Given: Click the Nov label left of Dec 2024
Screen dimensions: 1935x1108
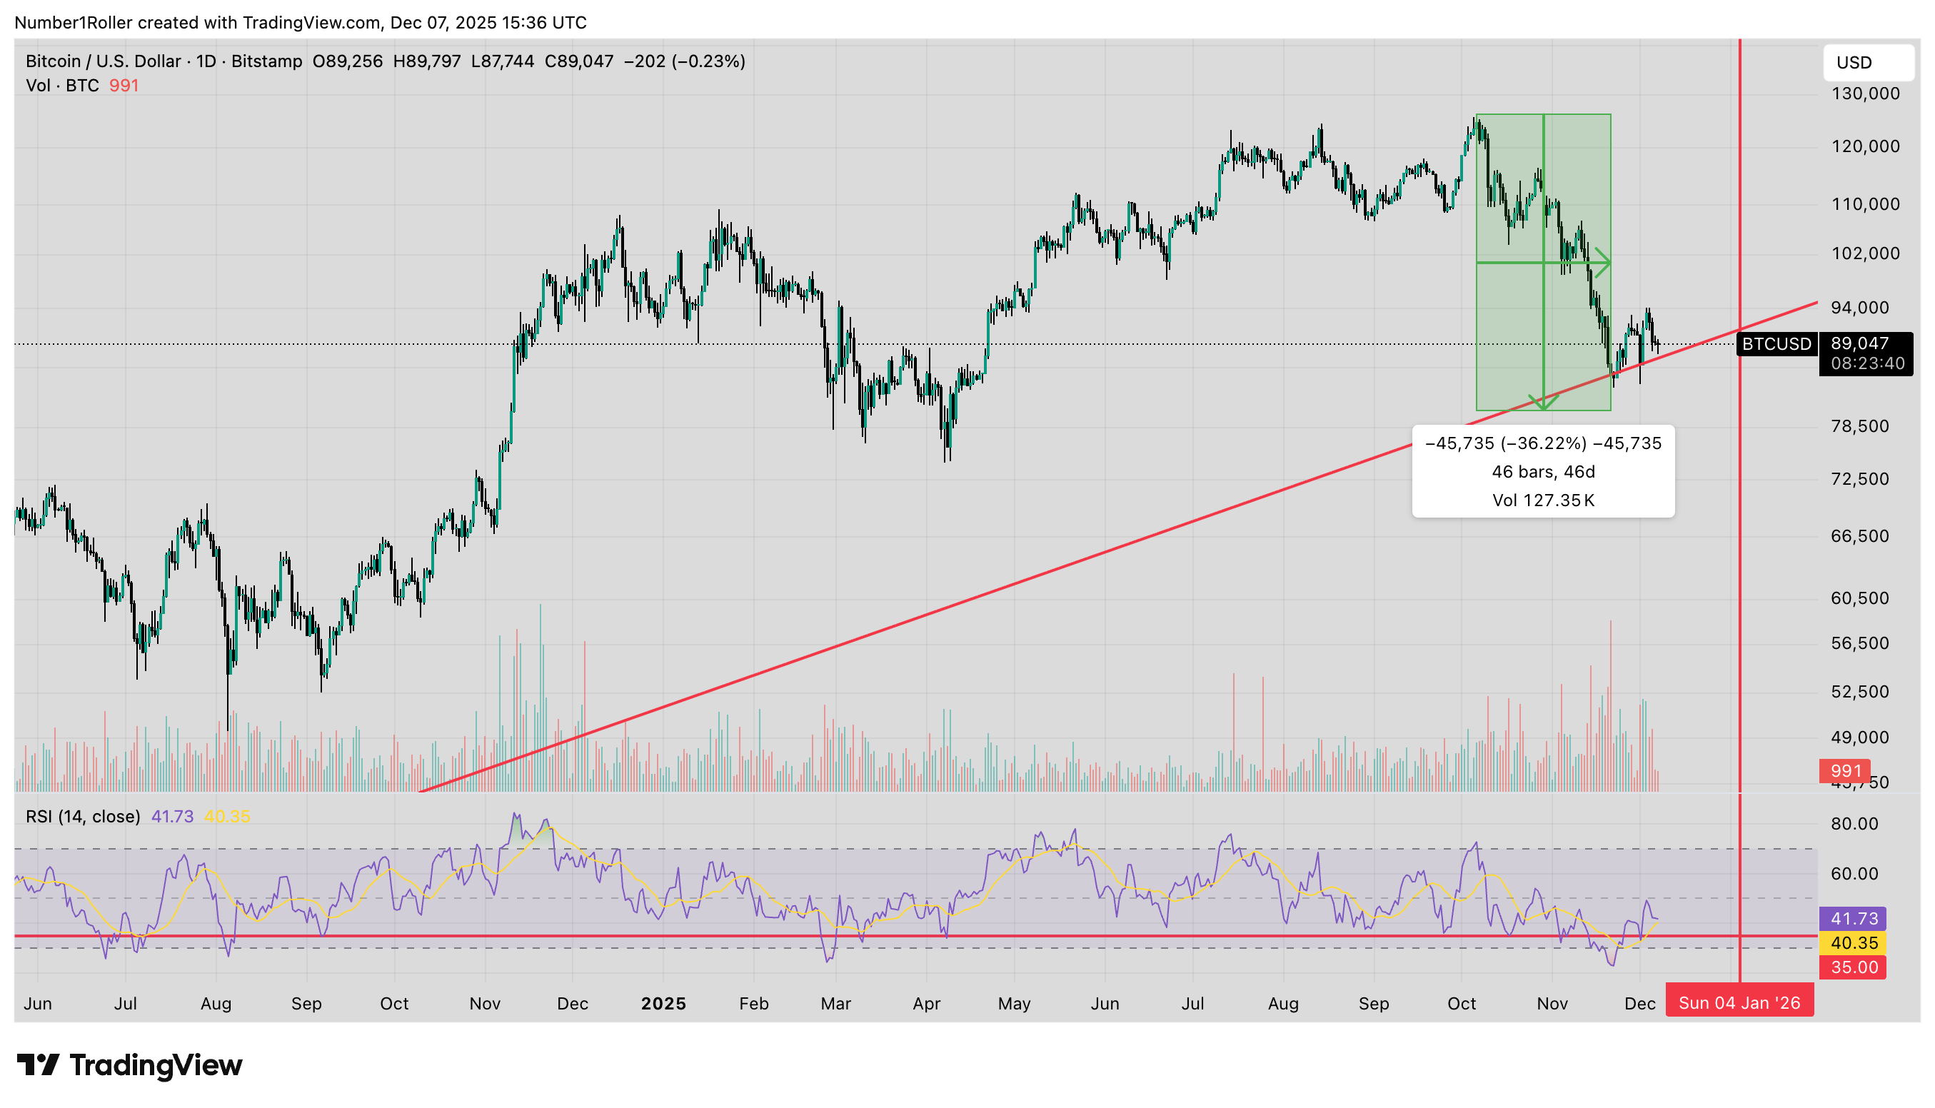Looking at the screenshot, I should pos(485,1004).
